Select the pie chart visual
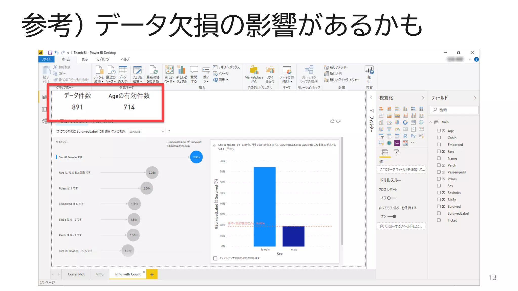Viewport: 518px width, 291px height. click(x=397, y=122)
